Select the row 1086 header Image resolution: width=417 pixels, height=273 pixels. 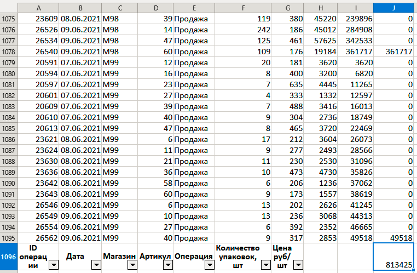[x=9, y=139]
